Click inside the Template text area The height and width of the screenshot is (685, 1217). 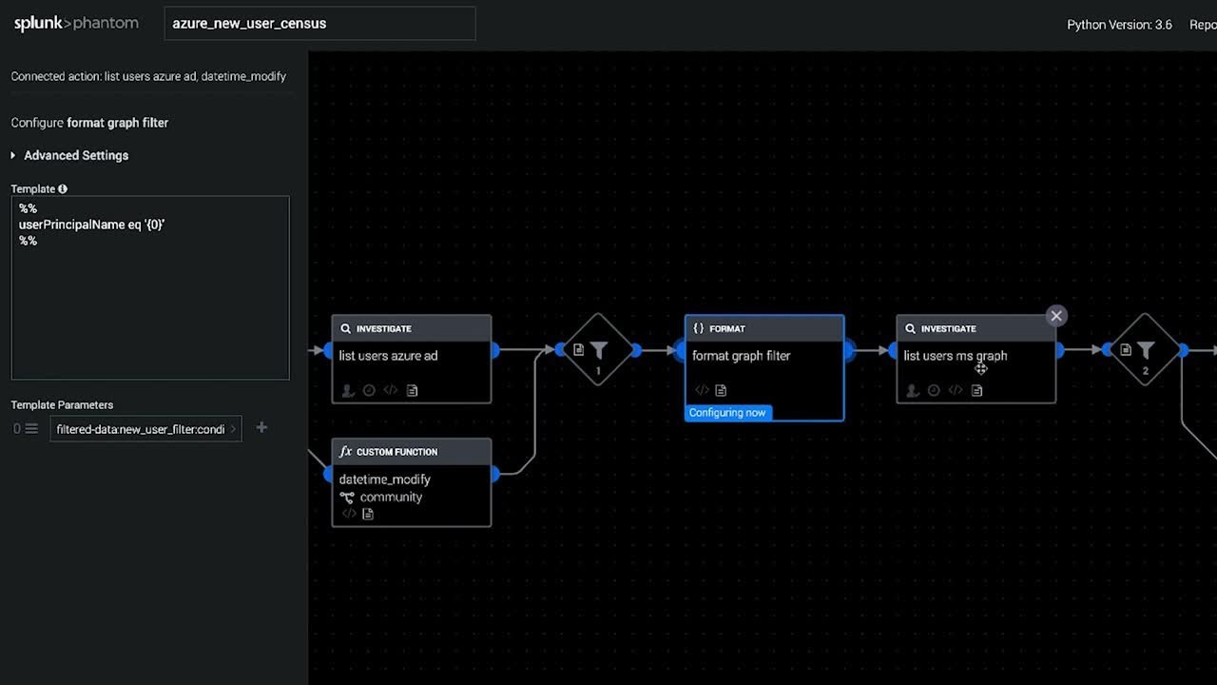pos(150,288)
